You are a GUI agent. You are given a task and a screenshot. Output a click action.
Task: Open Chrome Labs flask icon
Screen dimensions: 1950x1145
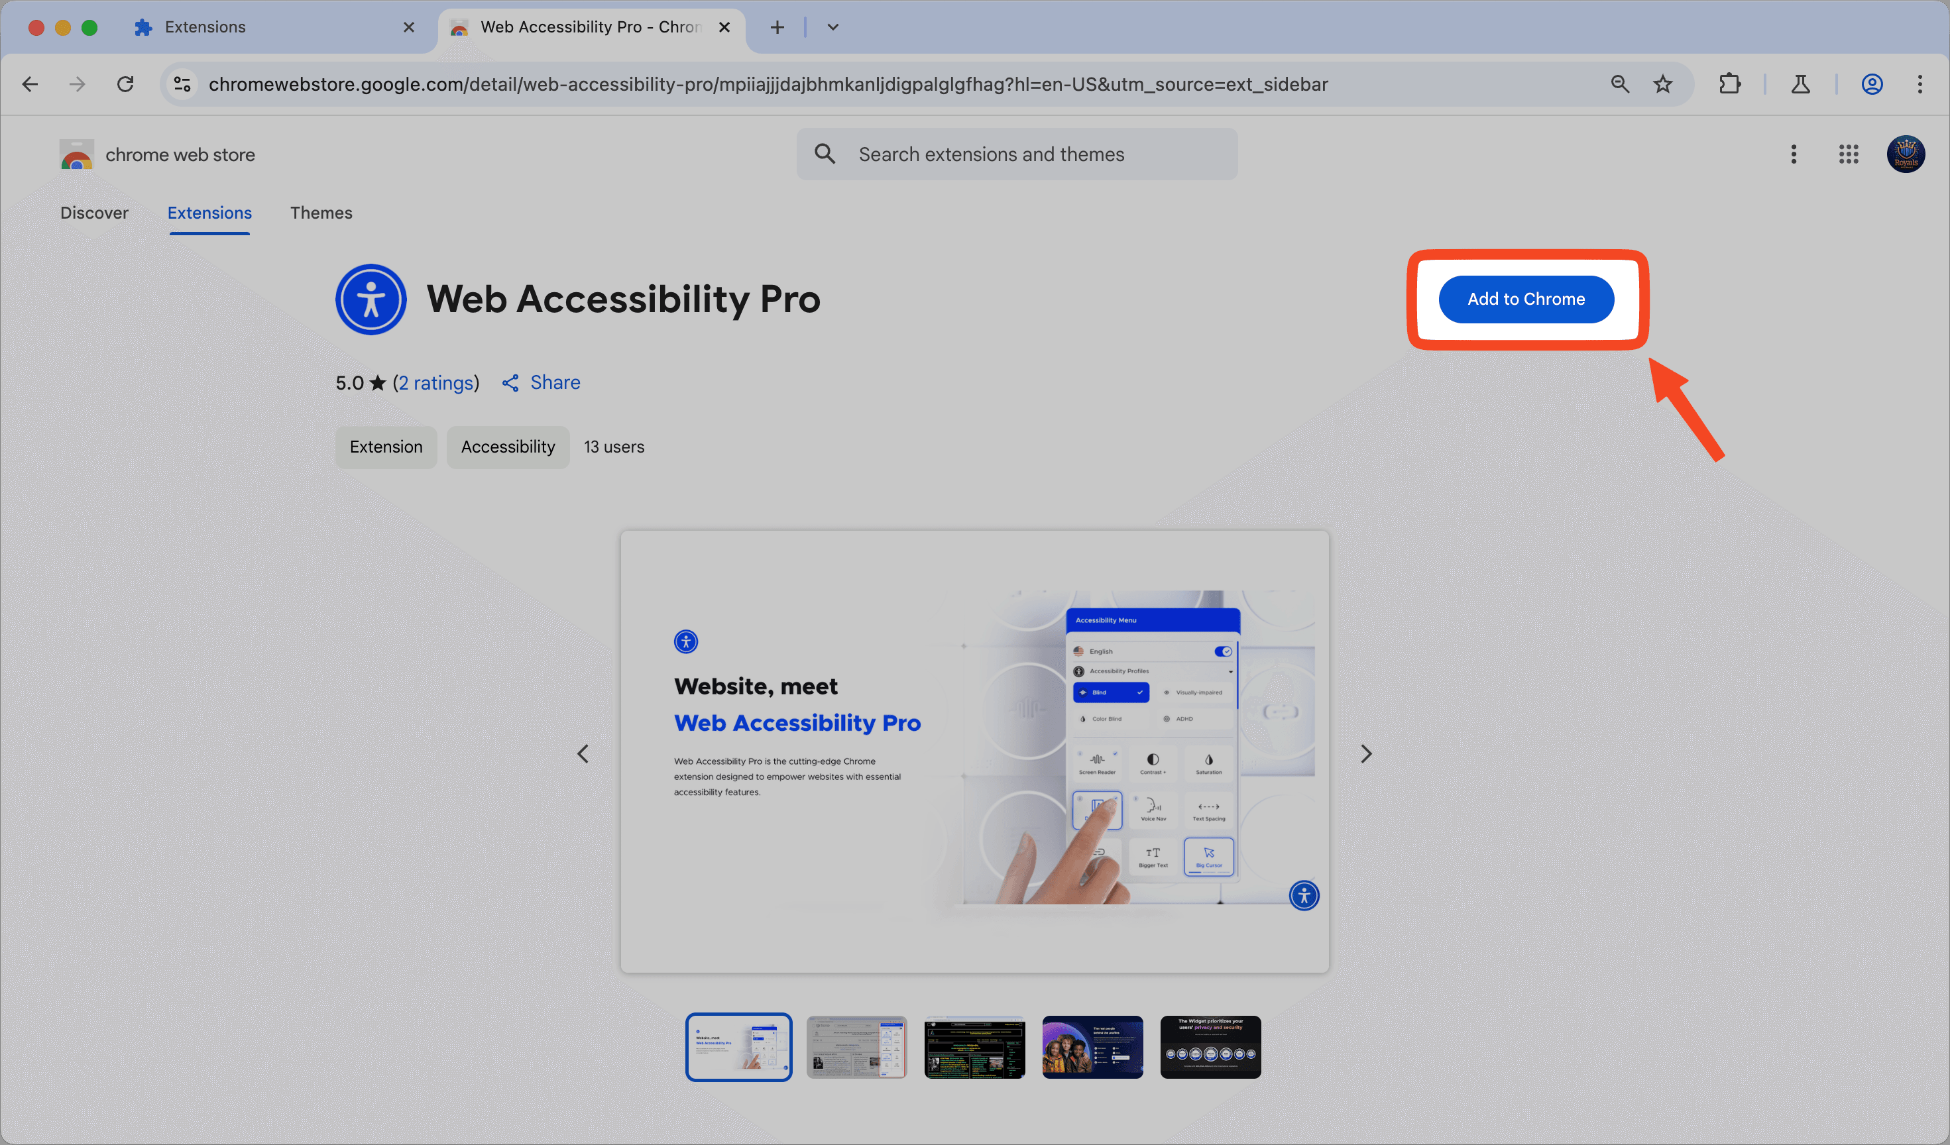coord(1801,84)
